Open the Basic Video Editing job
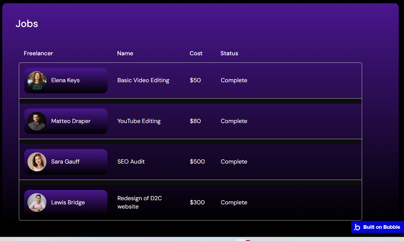This screenshot has height=241, width=404. tap(143, 80)
